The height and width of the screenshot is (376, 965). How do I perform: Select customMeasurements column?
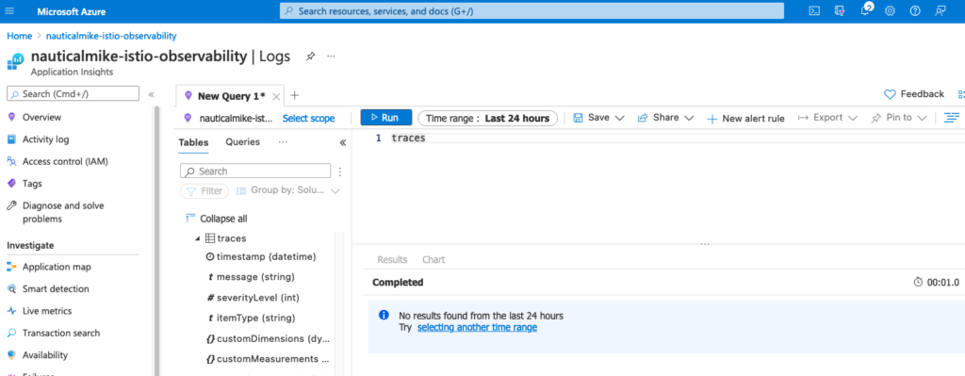(268, 359)
